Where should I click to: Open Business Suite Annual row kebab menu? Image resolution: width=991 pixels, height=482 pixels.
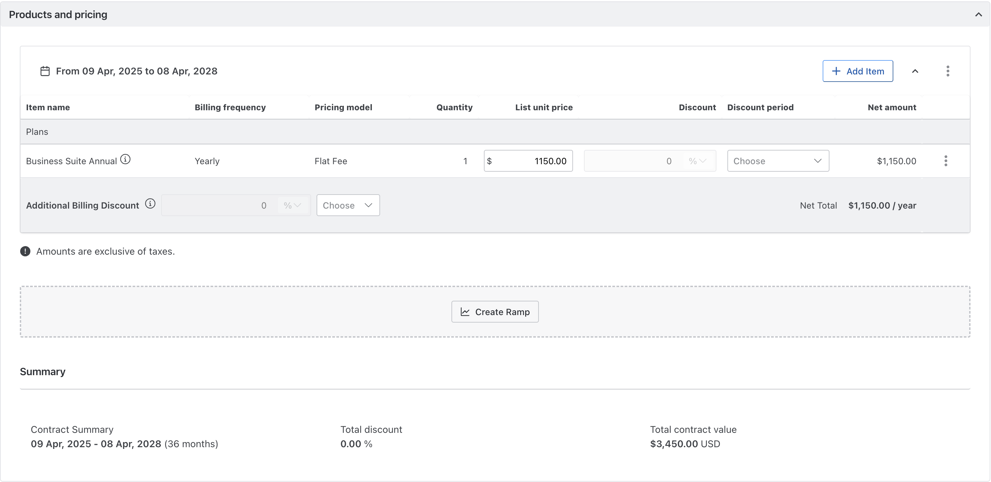[946, 161]
